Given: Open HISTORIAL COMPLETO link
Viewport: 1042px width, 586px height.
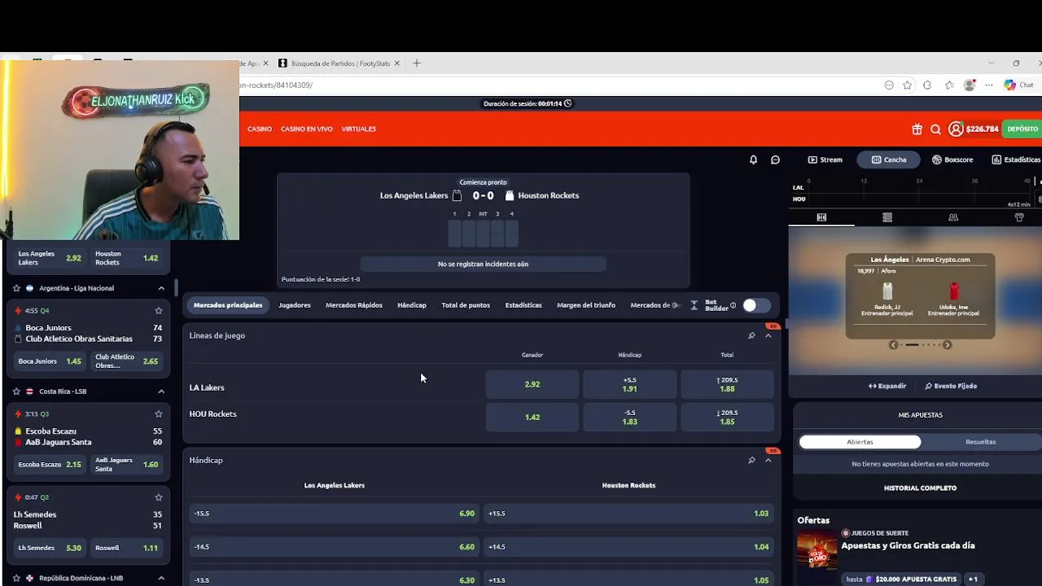Looking at the screenshot, I should coord(920,488).
